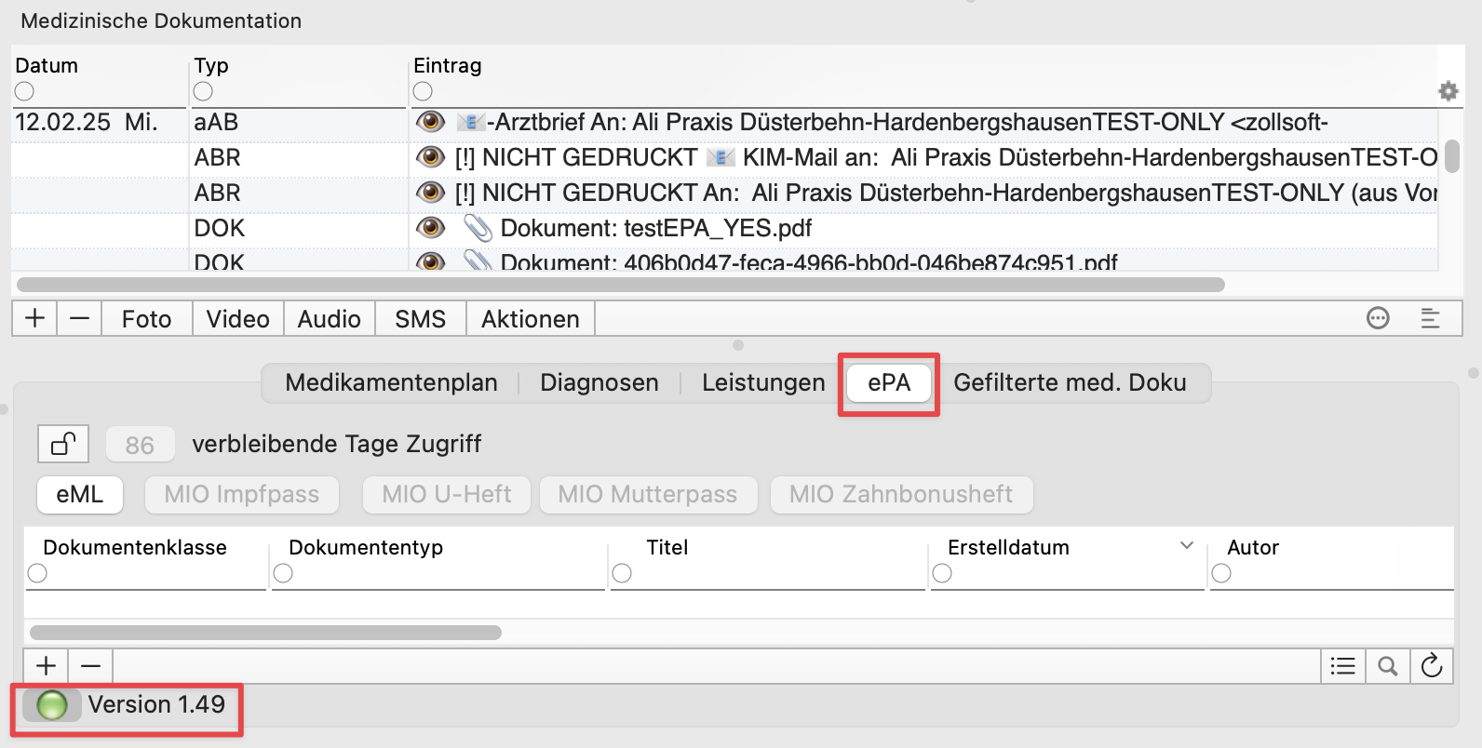The image size is (1482, 748).
Task: Sort by Autor column header
Action: [x=1253, y=547]
